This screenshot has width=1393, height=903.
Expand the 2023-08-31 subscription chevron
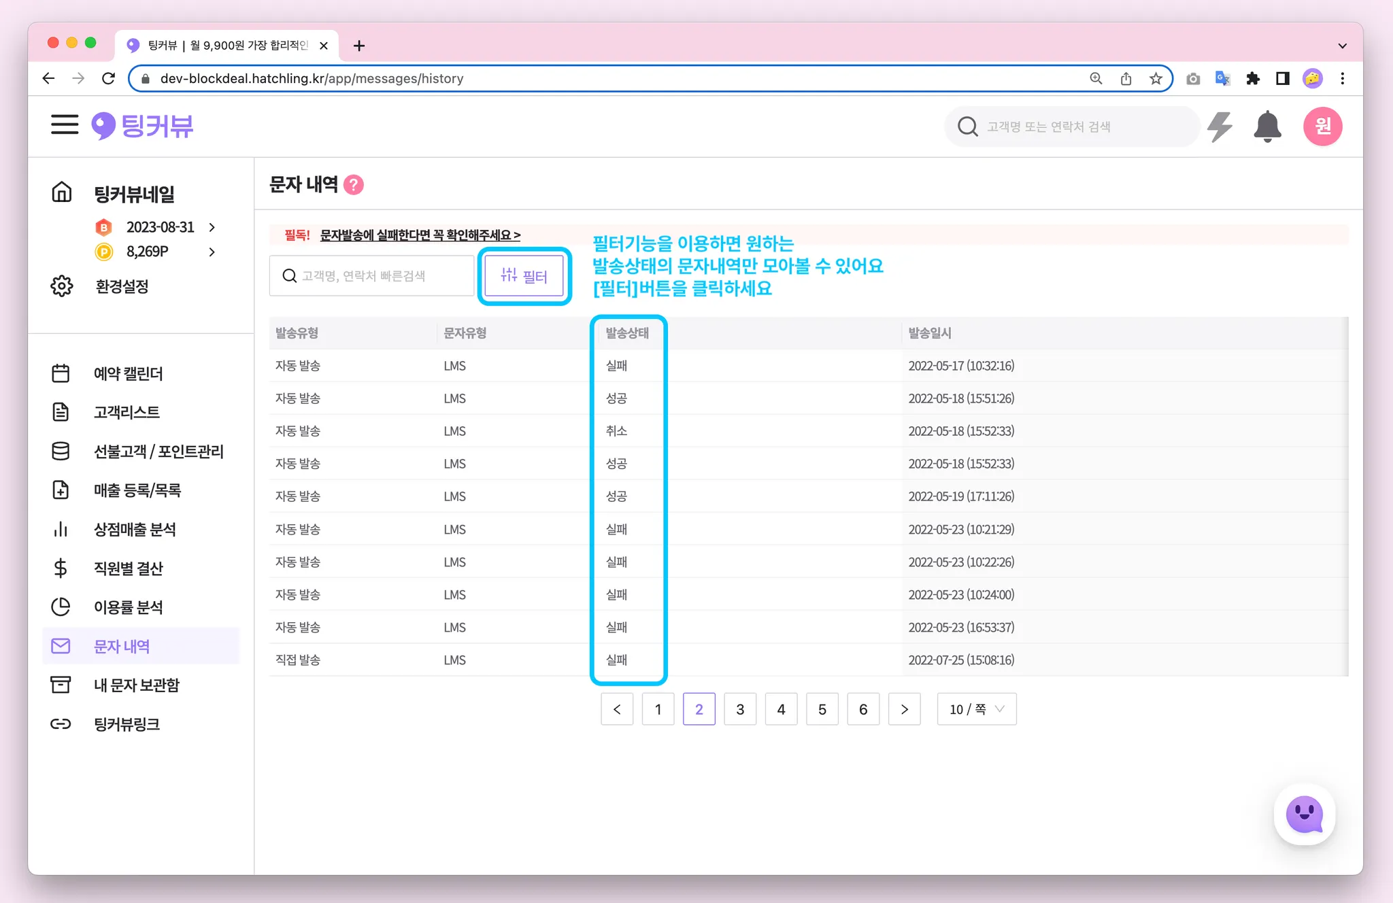[x=212, y=227]
